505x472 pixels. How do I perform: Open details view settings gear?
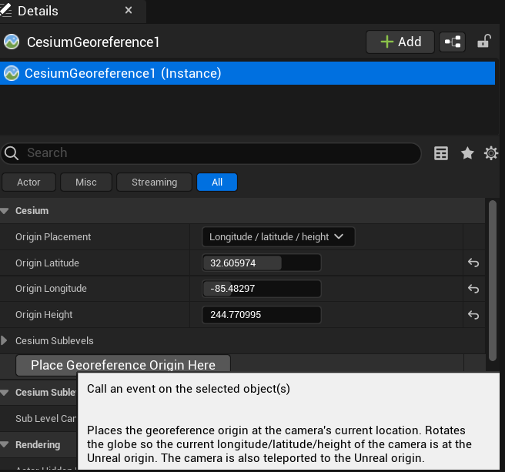pyautogui.click(x=491, y=153)
